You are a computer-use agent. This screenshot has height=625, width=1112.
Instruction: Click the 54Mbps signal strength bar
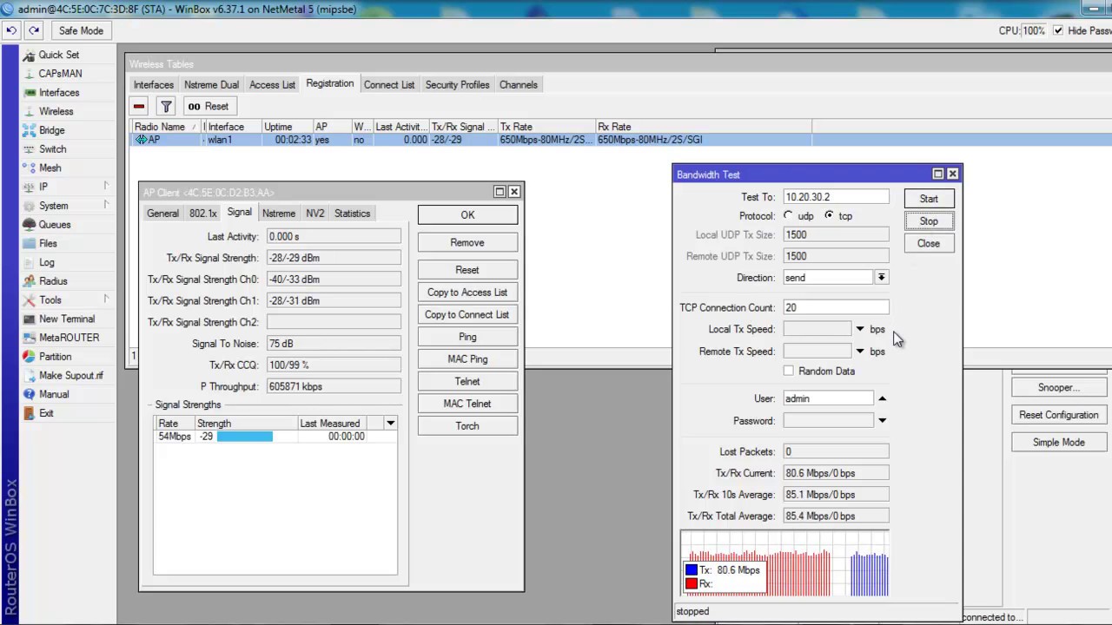[x=245, y=437]
